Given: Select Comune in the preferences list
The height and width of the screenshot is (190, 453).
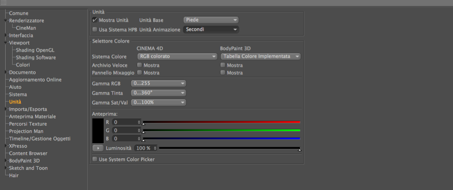Looking at the screenshot, I should (19, 13).
